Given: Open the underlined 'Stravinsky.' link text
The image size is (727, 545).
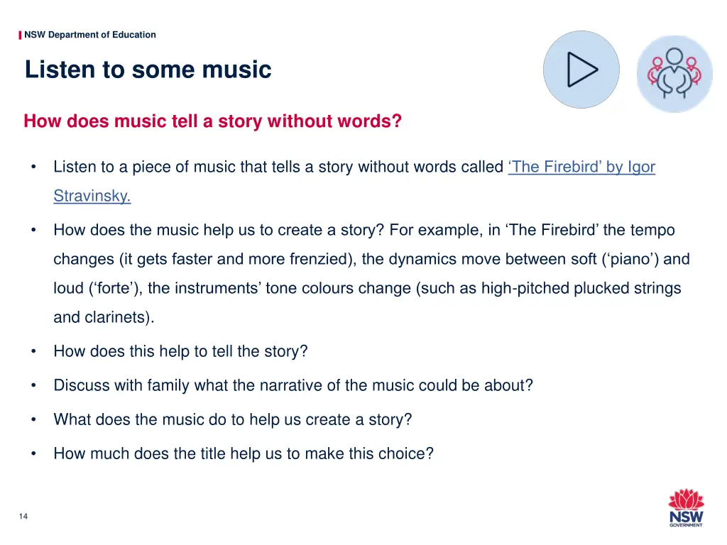Looking at the screenshot, I should pos(92,196).
